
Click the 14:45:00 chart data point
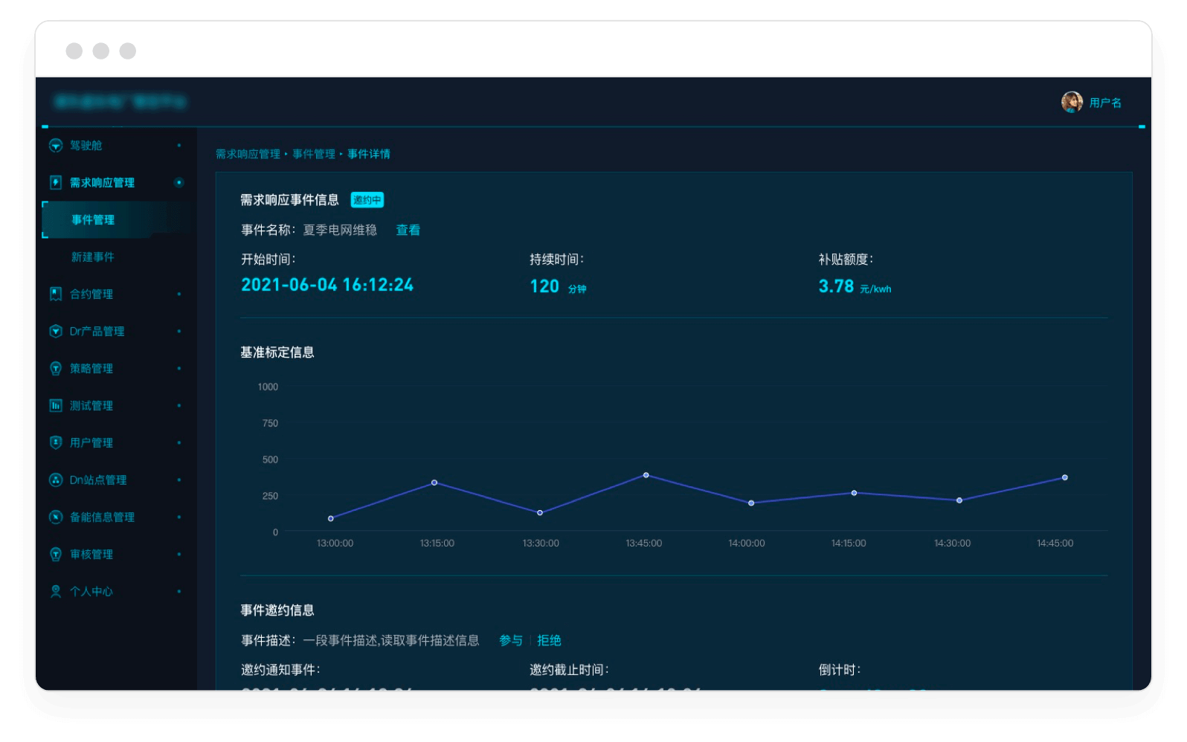tap(1065, 477)
